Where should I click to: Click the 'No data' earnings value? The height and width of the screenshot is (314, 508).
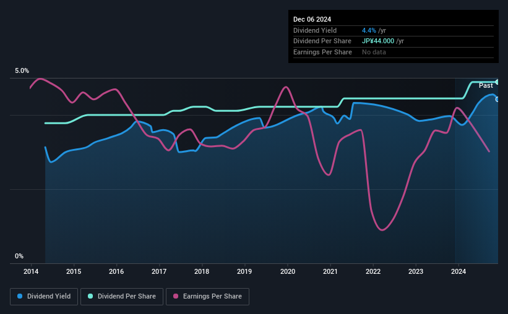pos(374,52)
